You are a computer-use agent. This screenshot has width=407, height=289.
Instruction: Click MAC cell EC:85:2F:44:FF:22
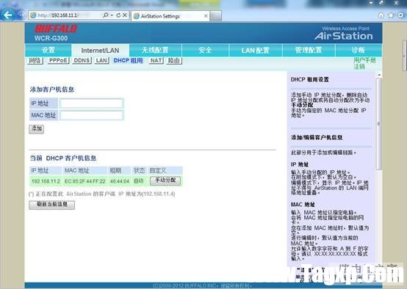click(85, 181)
